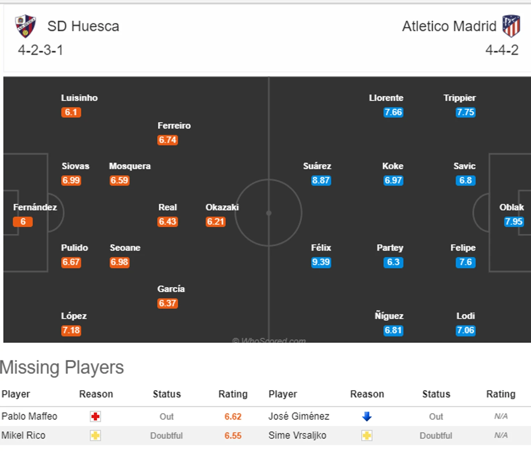Click the Huesca Status column header

coord(167,394)
